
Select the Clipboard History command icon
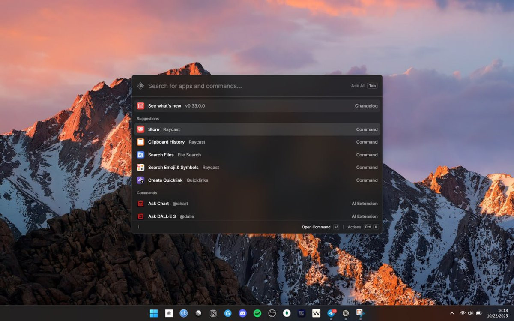point(140,142)
